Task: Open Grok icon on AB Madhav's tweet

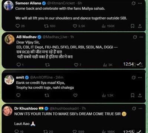Action: [x=135, y=37]
